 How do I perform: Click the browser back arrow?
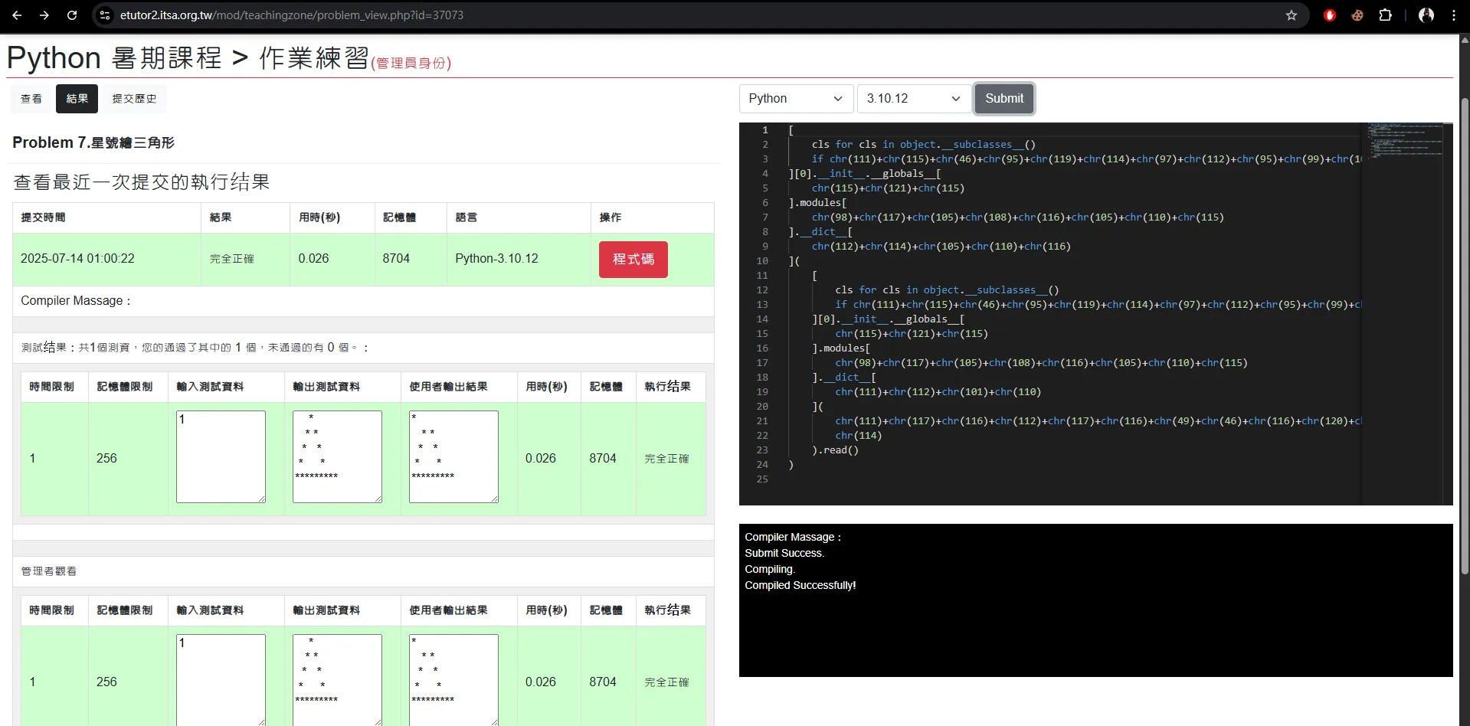17,15
